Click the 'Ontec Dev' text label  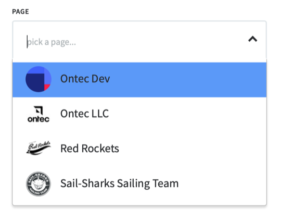(85, 79)
